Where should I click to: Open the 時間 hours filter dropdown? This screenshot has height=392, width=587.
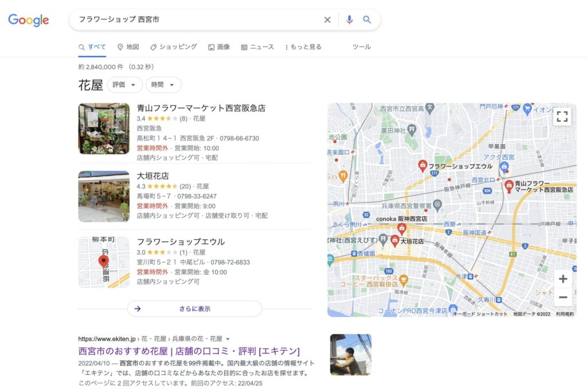[163, 85]
